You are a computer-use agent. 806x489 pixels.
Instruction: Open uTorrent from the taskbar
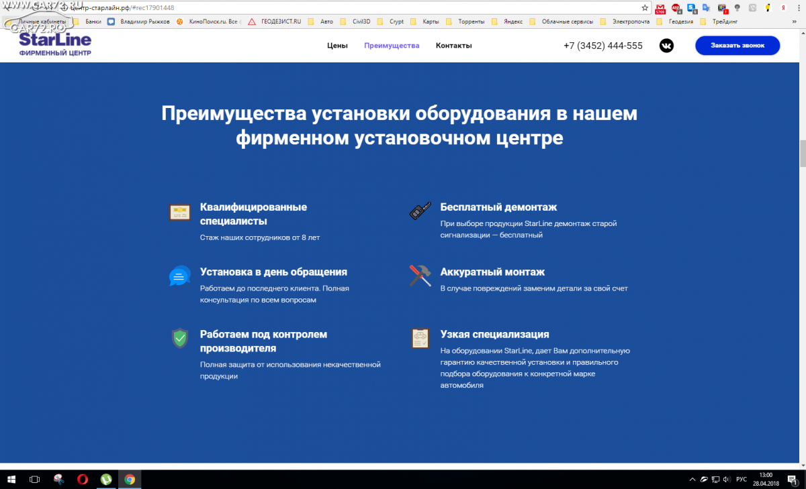[106, 480]
